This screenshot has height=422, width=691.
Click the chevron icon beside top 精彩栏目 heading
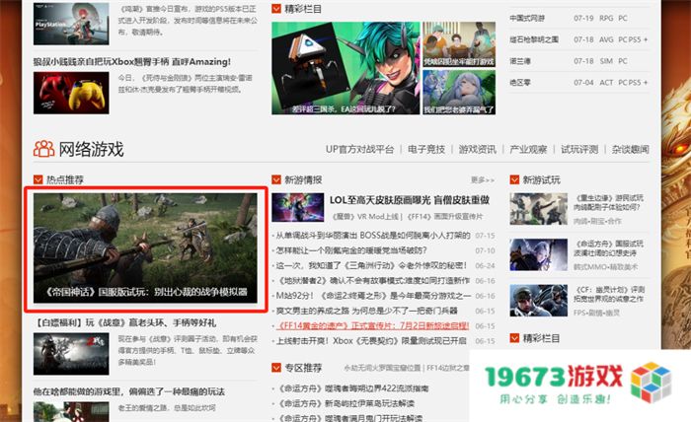point(276,8)
